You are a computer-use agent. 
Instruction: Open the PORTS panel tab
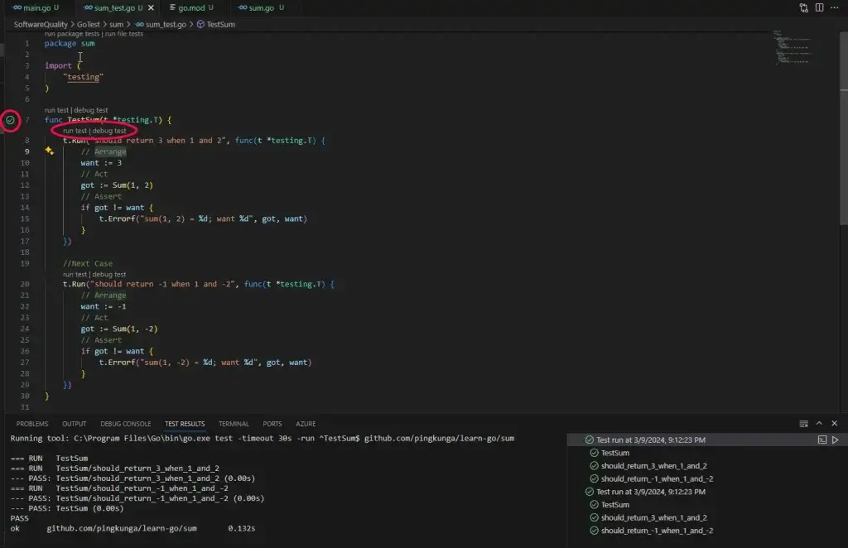272,424
